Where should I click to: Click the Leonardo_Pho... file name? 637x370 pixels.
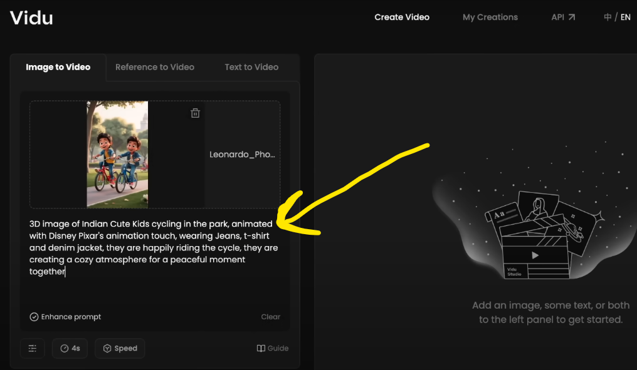click(242, 155)
